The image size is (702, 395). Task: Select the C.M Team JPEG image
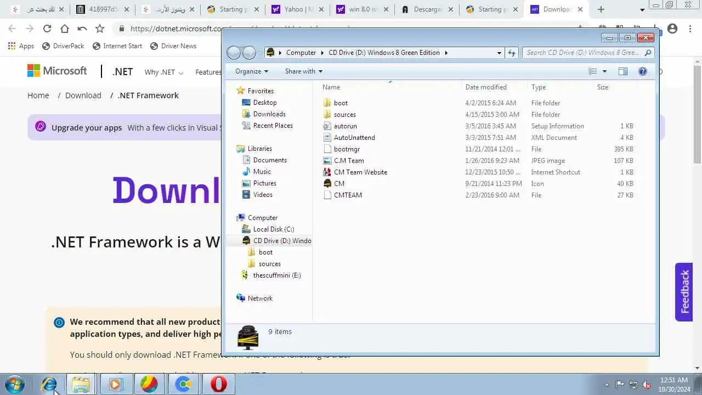(349, 161)
